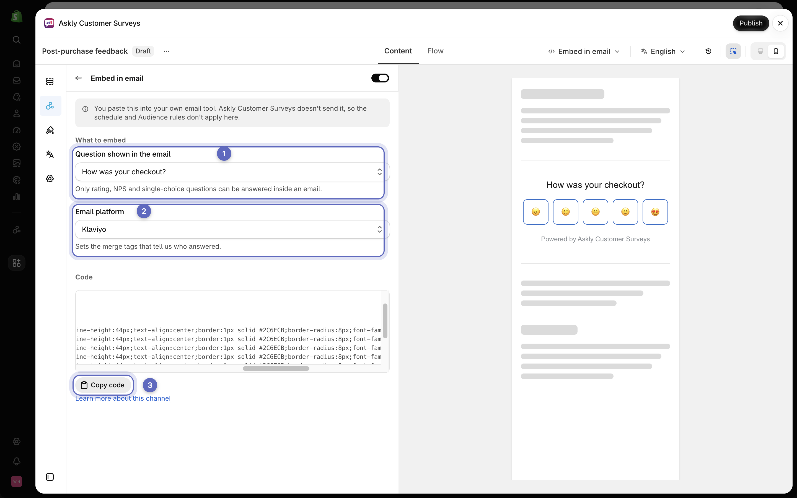The image size is (797, 498).
Task: Click Copy code button
Action: pos(103,385)
